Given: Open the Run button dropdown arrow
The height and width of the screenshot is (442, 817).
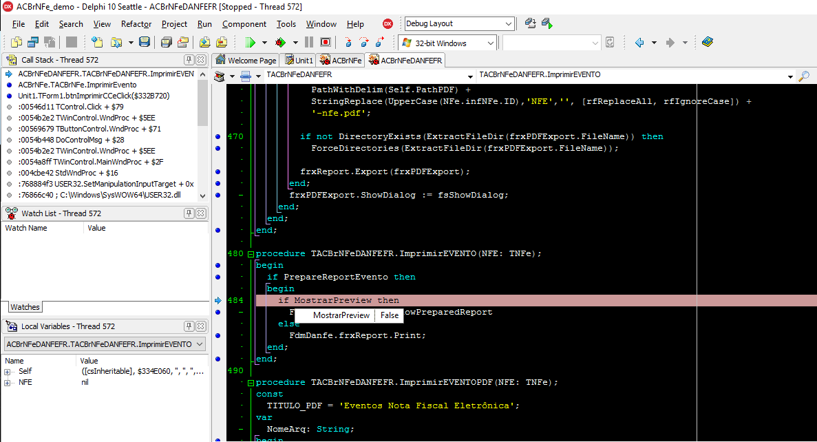Looking at the screenshot, I should coord(264,43).
